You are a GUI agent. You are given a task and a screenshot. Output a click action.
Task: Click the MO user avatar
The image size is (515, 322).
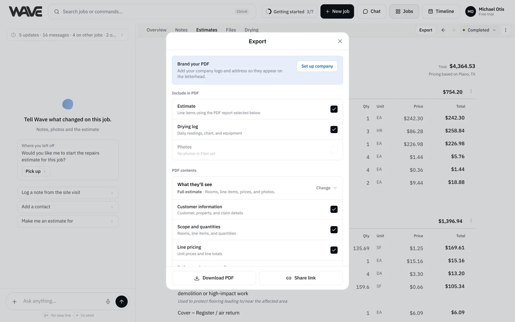[x=471, y=12]
